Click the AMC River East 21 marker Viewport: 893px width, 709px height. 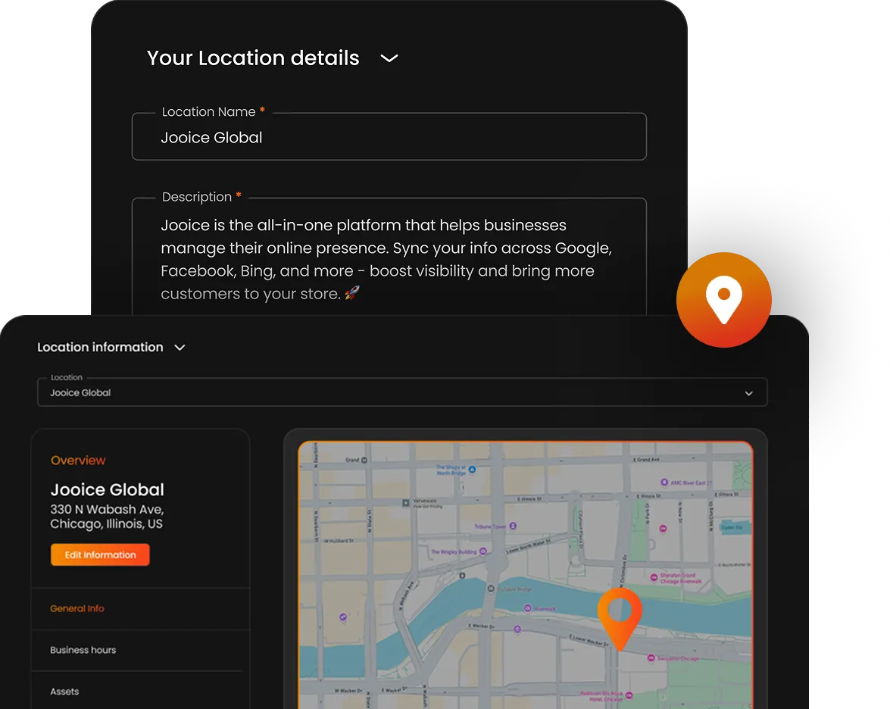click(x=664, y=483)
